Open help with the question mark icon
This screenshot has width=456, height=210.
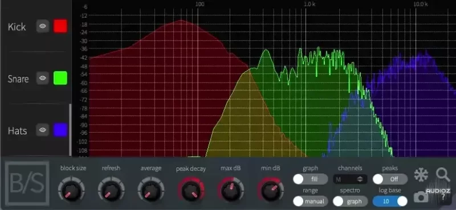[x=443, y=197]
